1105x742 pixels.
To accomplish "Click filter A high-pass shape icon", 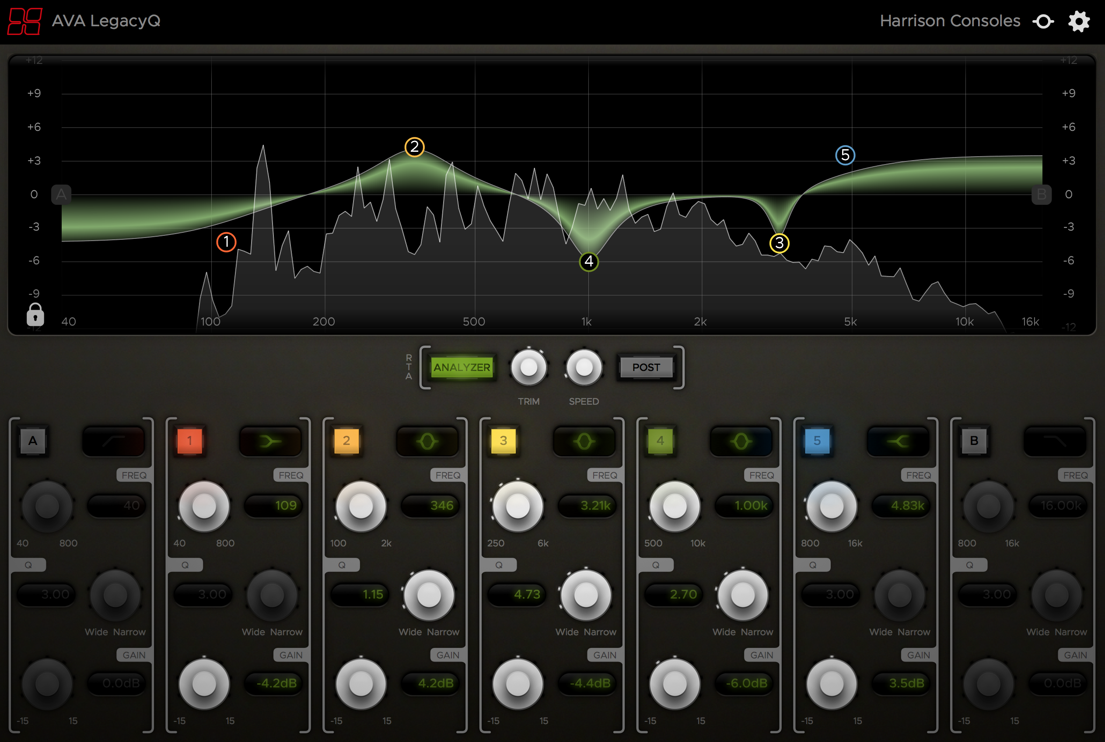I will (114, 441).
